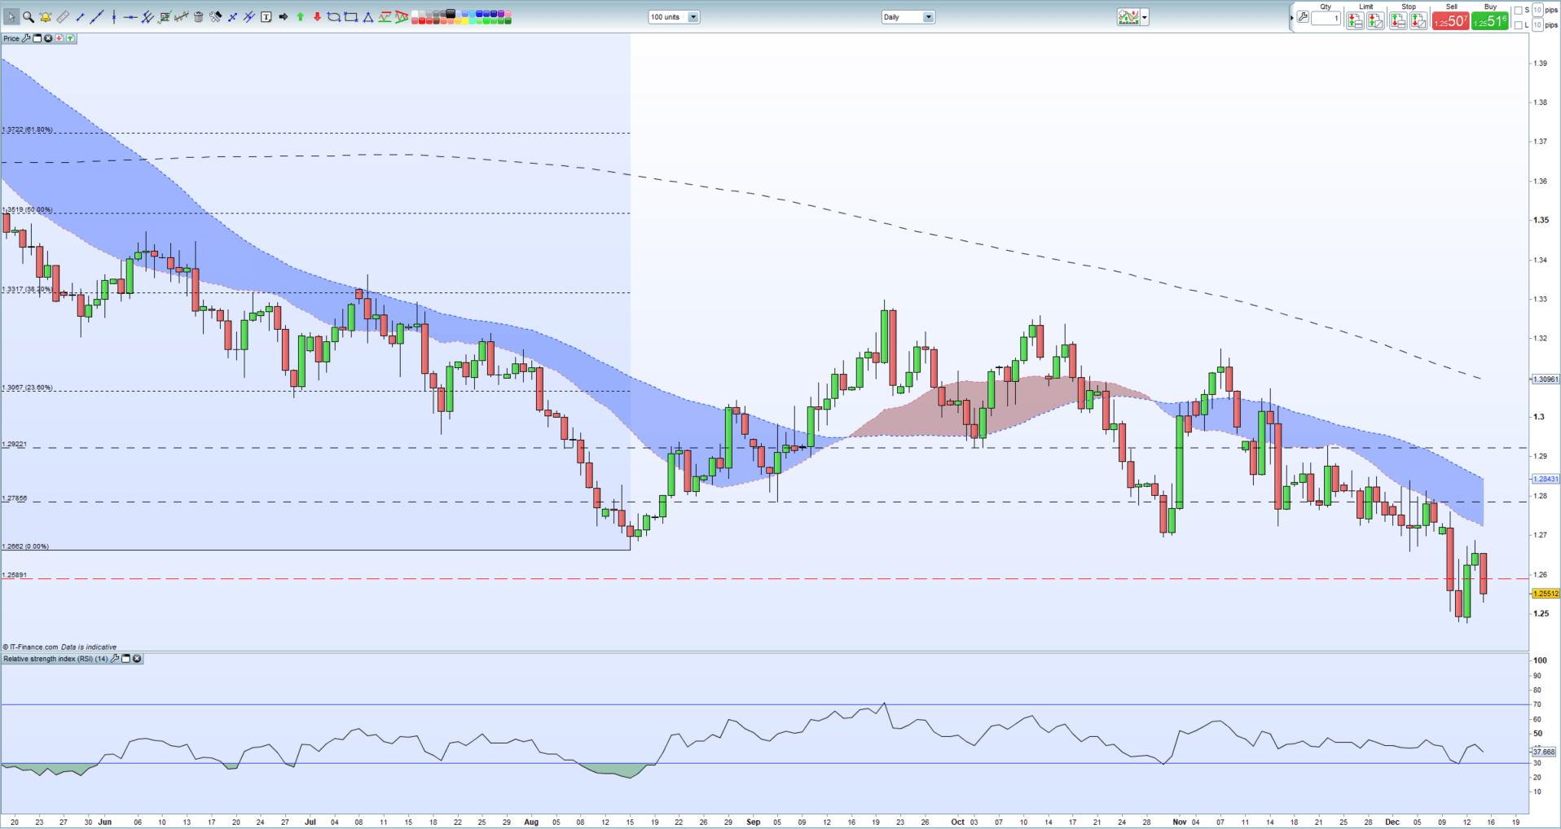The image size is (1561, 829).
Task: Insert a green up arrow marker
Action: click(300, 17)
